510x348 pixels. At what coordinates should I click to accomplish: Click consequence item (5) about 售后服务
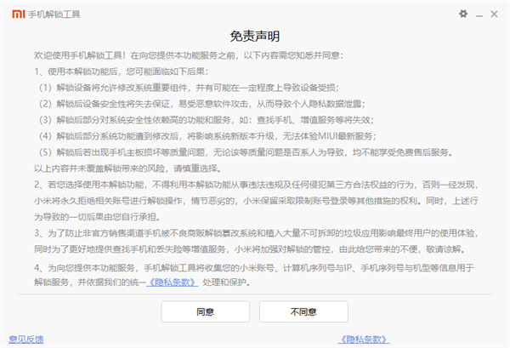(x=246, y=151)
